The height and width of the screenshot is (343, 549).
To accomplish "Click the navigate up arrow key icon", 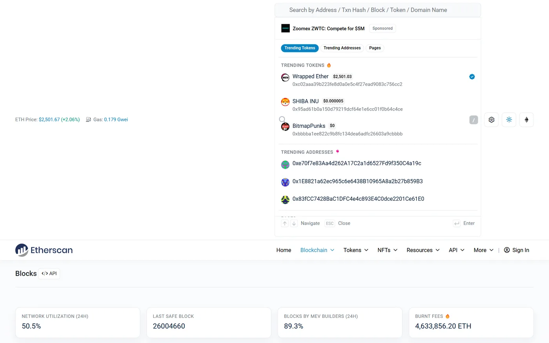I will tap(285, 223).
